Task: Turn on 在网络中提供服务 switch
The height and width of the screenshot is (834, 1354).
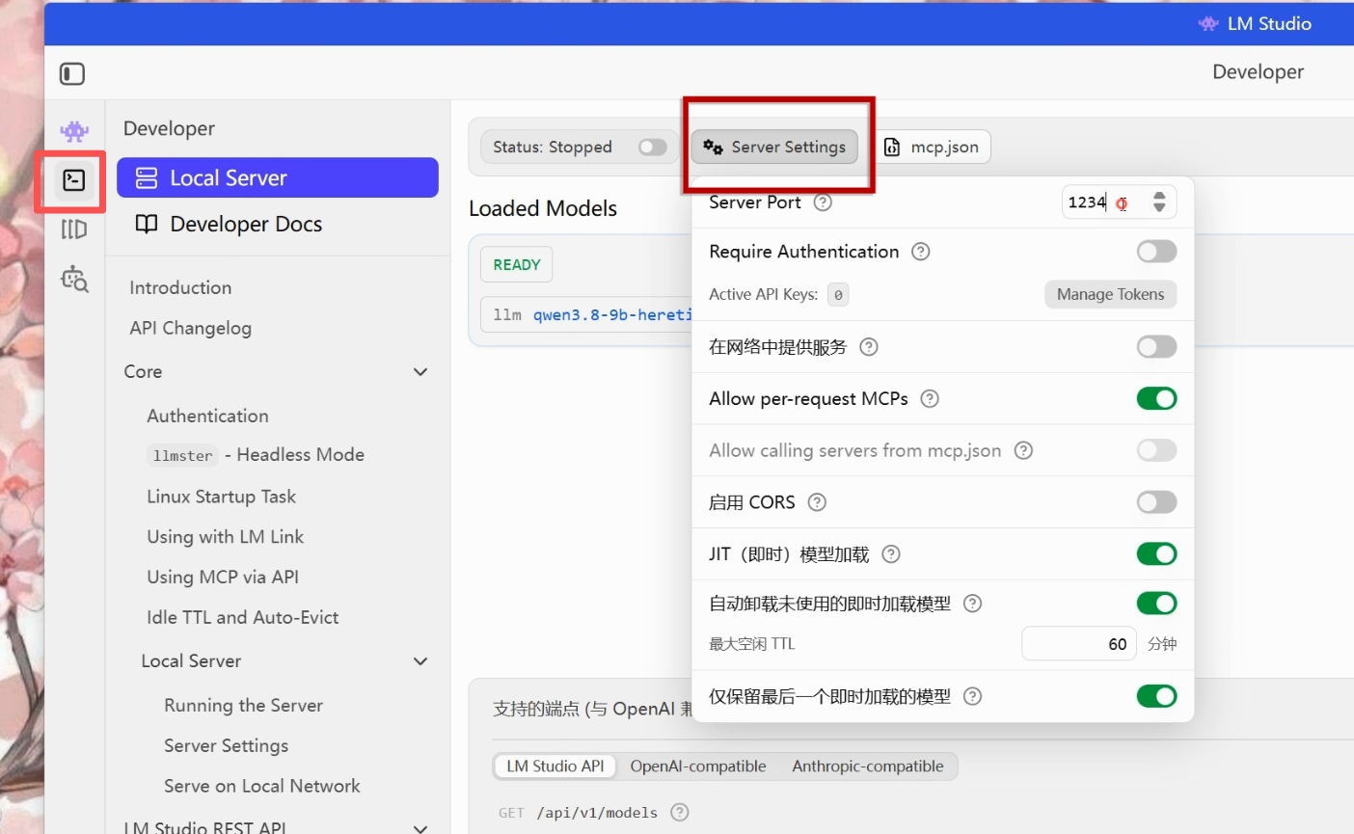Action: [1156, 347]
